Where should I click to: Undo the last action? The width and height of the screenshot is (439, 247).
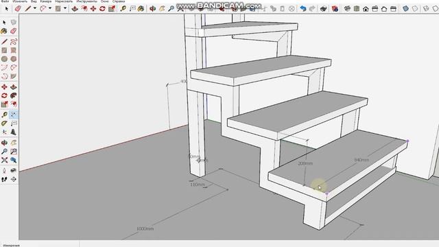(303, 9)
